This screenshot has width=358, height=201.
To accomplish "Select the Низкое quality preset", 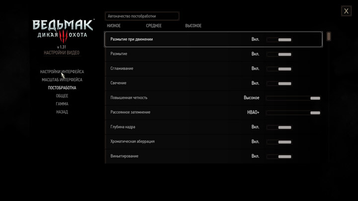I will (x=114, y=26).
